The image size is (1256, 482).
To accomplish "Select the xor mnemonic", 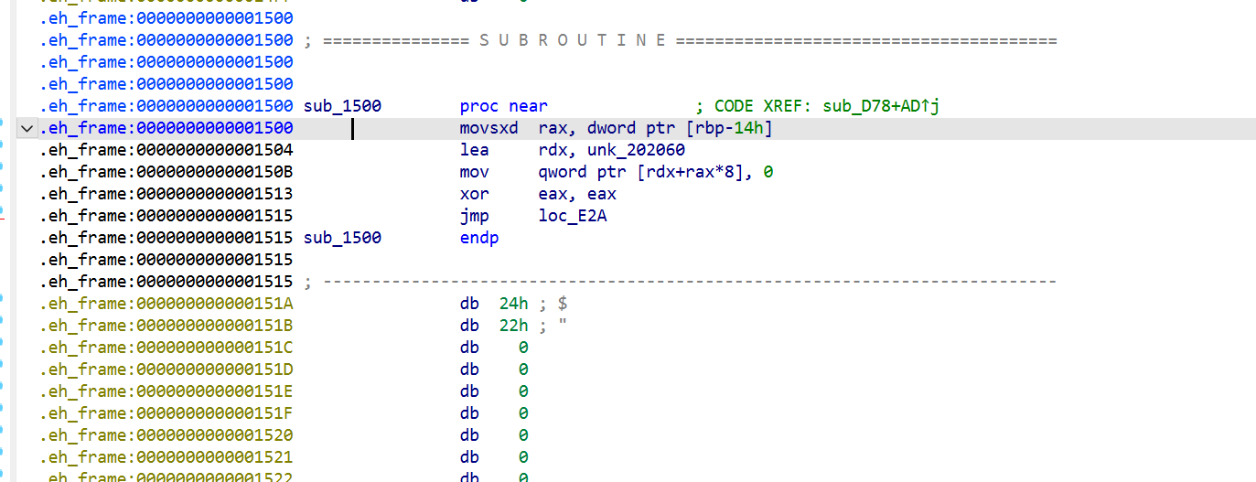I will pos(475,194).
